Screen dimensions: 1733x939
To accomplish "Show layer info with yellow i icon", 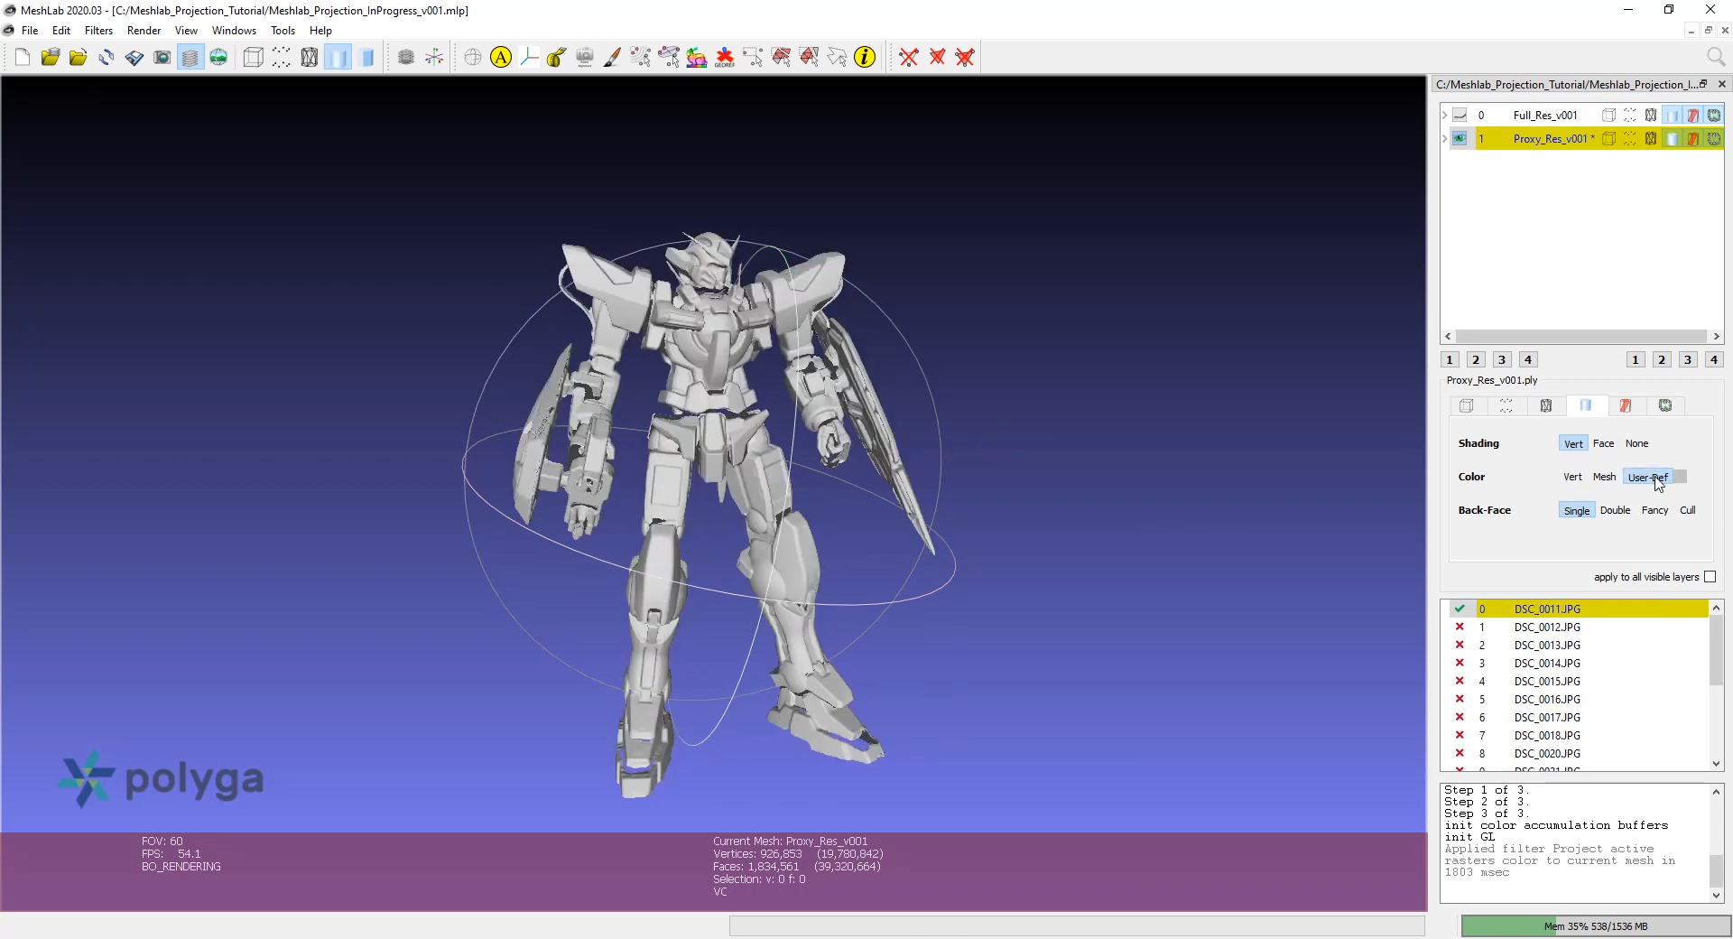I will click(x=865, y=58).
